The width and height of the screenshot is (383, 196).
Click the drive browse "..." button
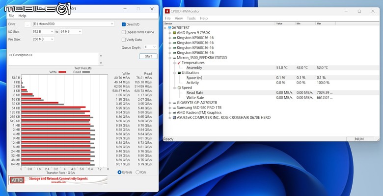[x=27, y=24]
